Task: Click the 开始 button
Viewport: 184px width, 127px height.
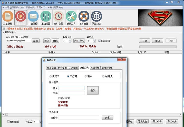Action: (144, 41)
